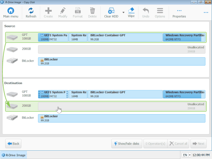Click the Show/hide disks button
The width and height of the screenshot is (212, 159).
(126, 143)
